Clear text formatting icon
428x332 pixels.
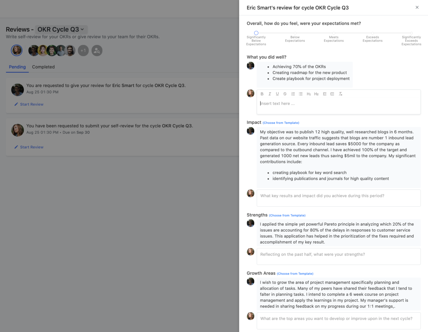click(340, 94)
